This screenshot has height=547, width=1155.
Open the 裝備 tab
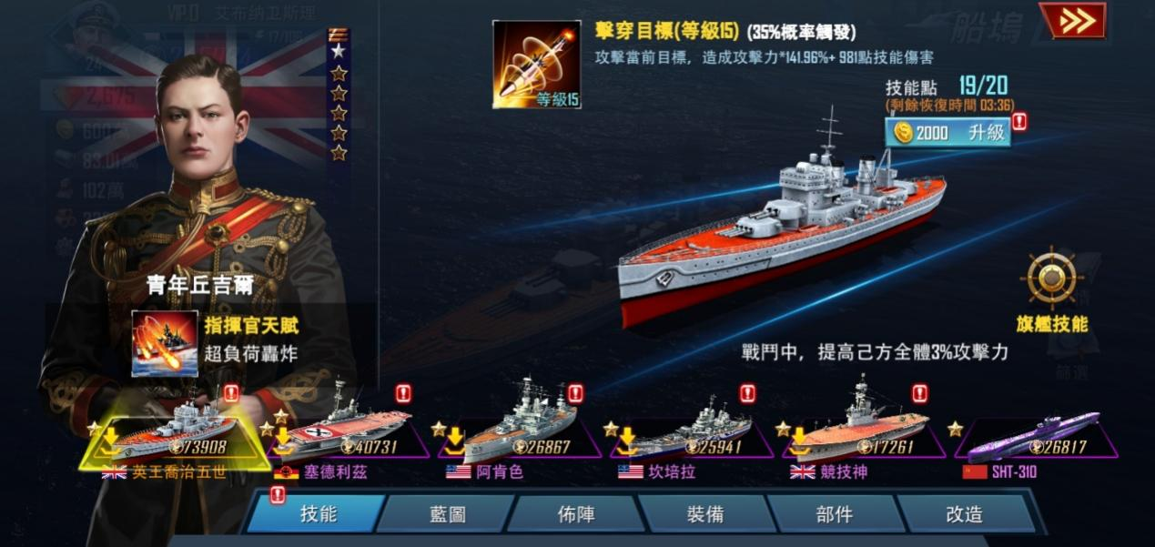705,514
